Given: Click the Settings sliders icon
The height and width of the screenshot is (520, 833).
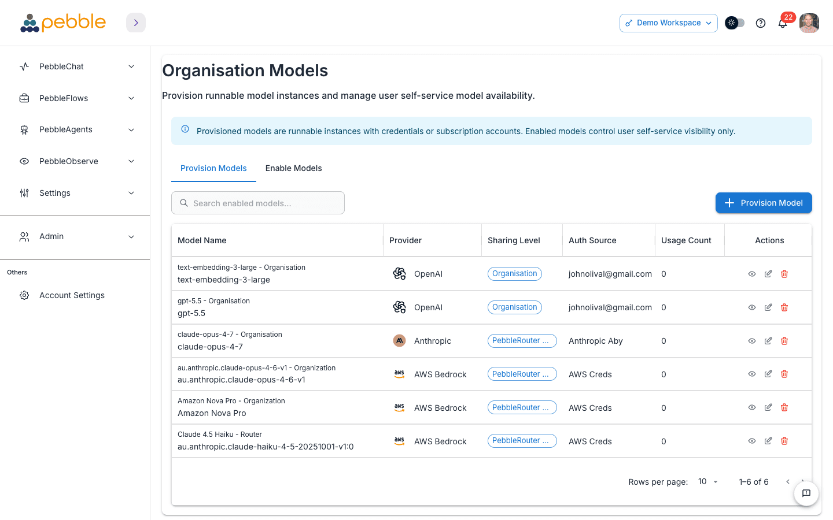Looking at the screenshot, I should point(24,193).
